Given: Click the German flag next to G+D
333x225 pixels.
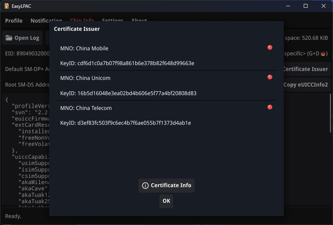Looking at the screenshot, I should [x=324, y=53].
